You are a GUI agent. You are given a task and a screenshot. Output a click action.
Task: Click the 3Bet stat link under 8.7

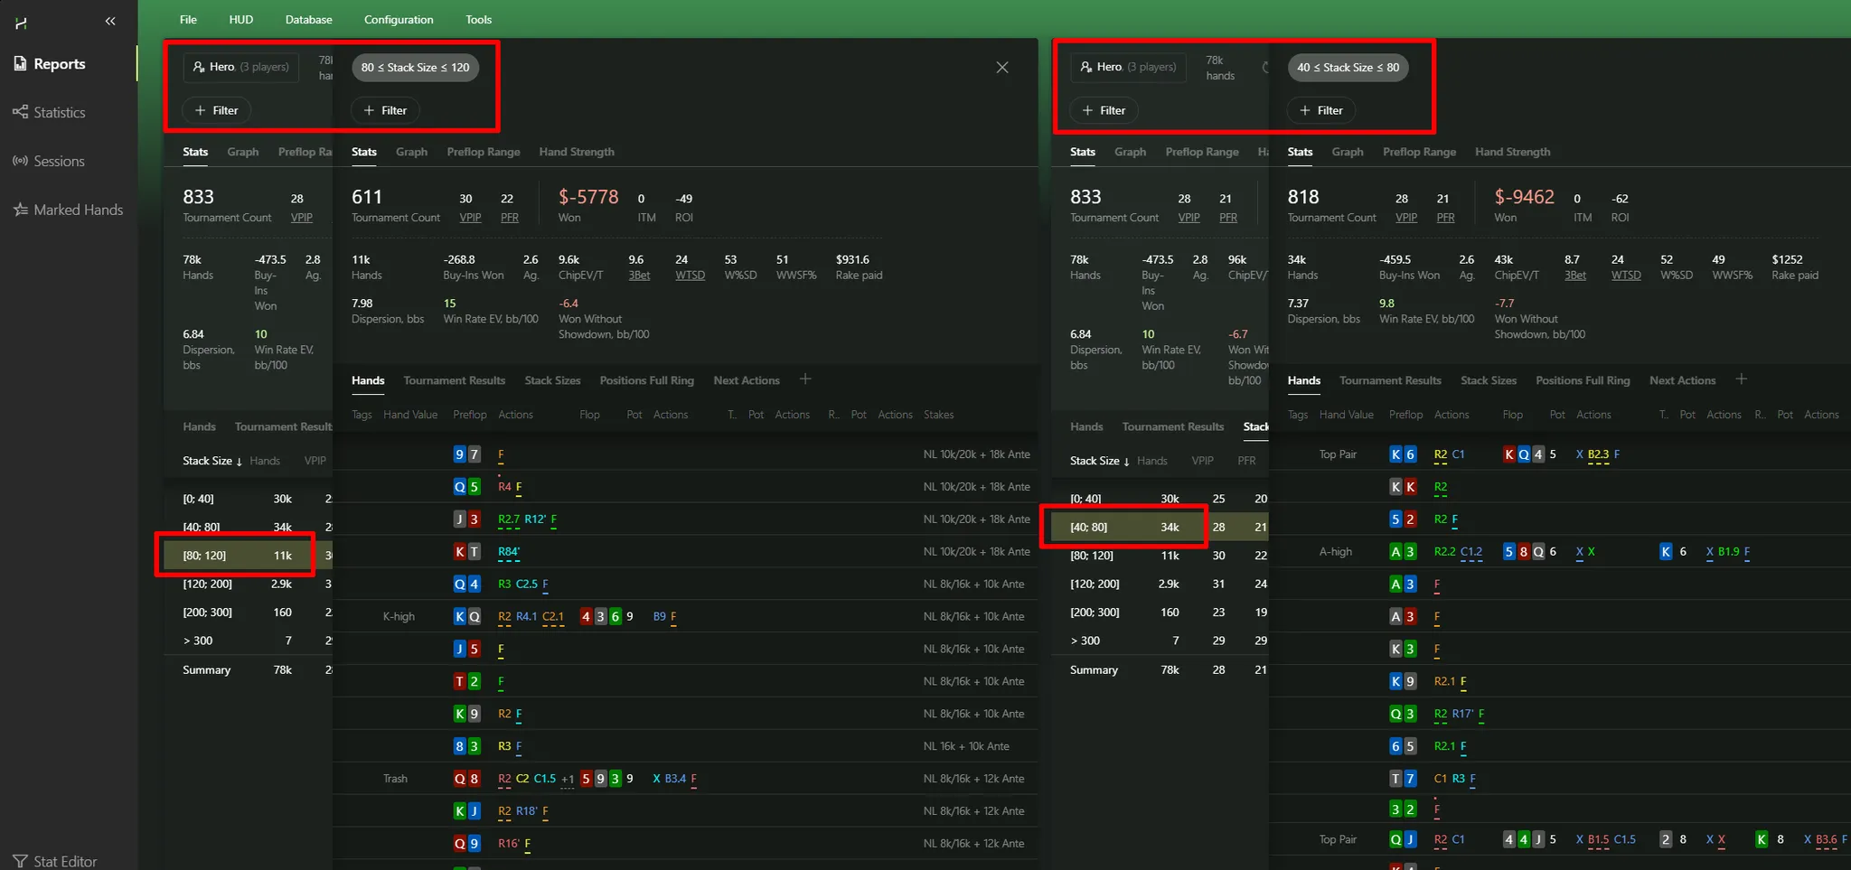tap(1574, 276)
